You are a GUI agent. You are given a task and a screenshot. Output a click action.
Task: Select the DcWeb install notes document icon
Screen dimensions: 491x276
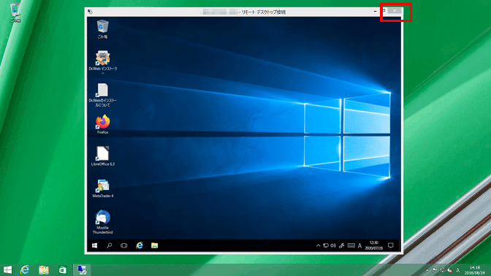click(x=102, y=95)
